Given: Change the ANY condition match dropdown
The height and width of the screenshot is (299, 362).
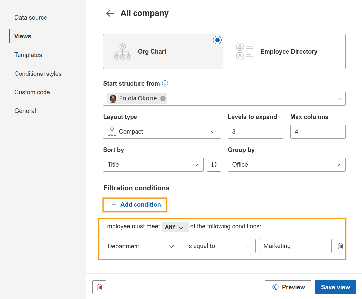Looking at the screenshot, I should click(175, 227).
